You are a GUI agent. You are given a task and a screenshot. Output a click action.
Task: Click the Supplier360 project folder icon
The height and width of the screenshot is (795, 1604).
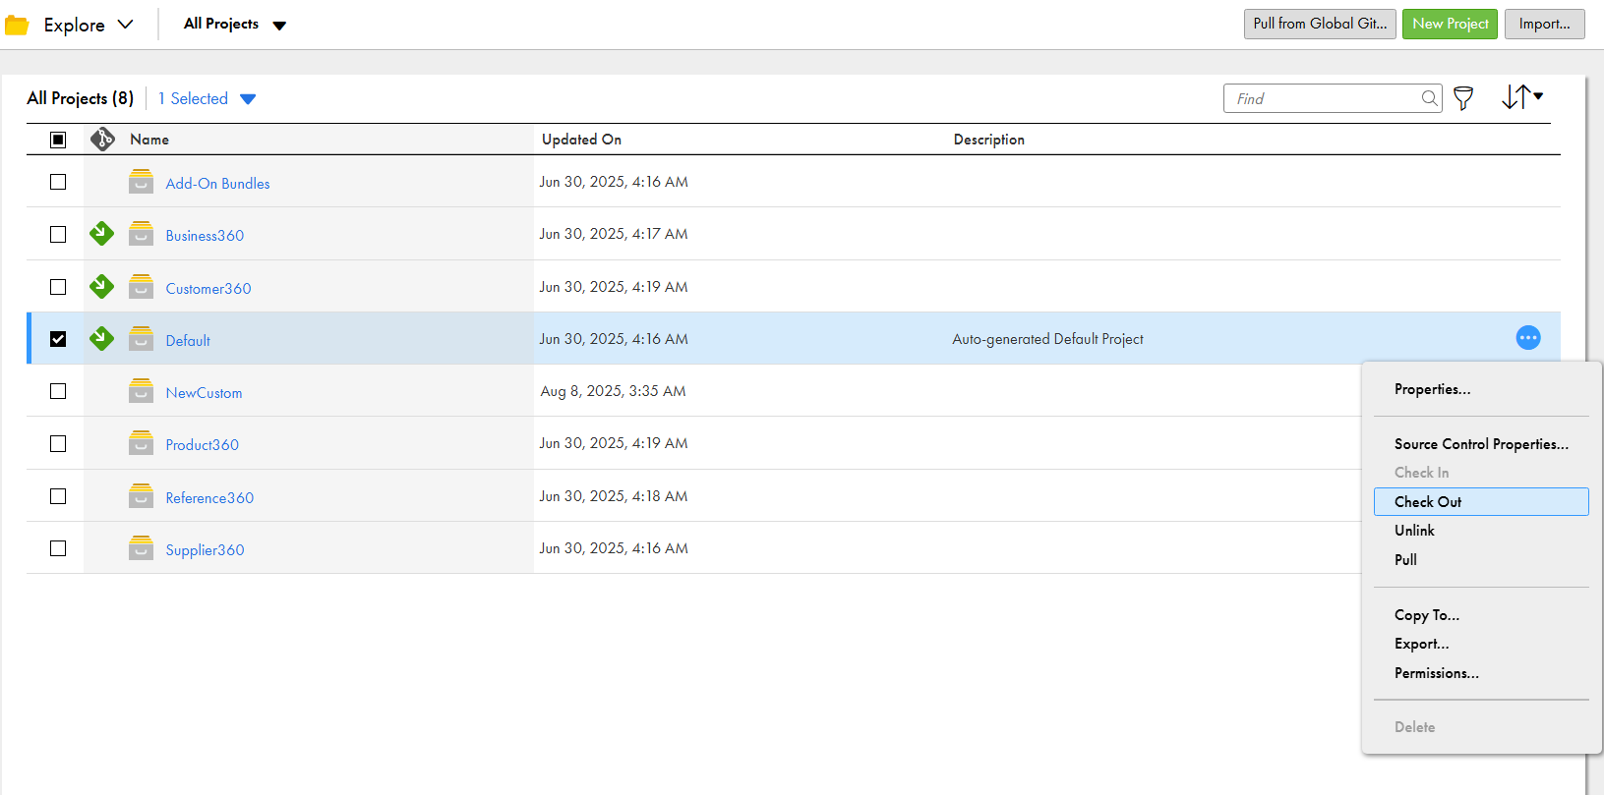click(142, 548)
